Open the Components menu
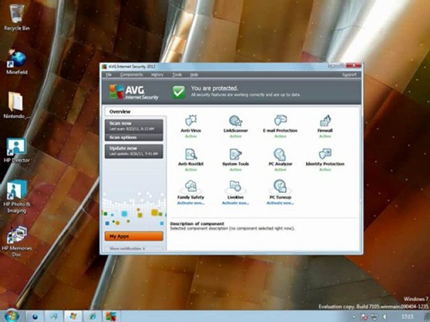 click(131, 75)
